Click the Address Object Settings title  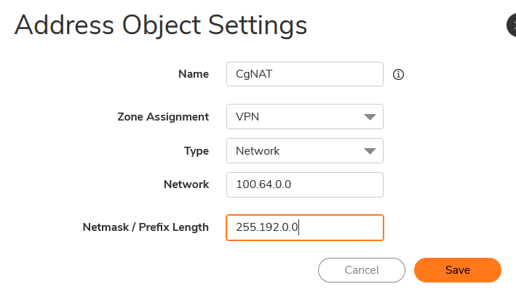click(161, 25)
